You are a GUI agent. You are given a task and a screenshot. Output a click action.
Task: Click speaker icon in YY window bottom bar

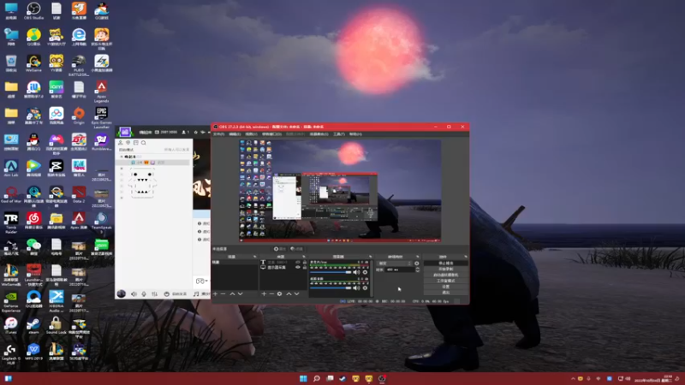(134, 294)
